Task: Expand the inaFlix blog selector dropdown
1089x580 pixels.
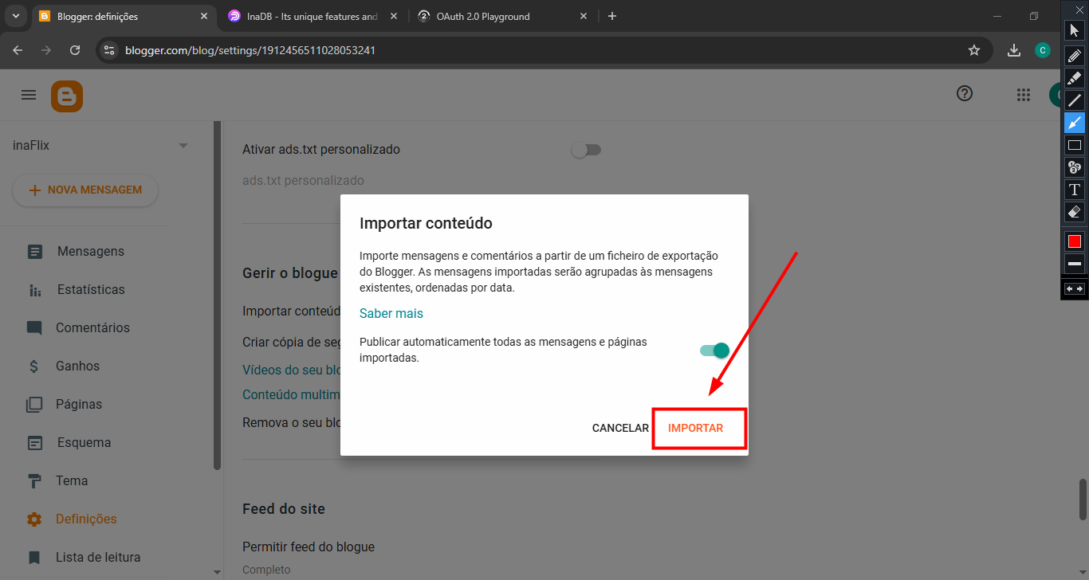Action: [x=183, y=145]
